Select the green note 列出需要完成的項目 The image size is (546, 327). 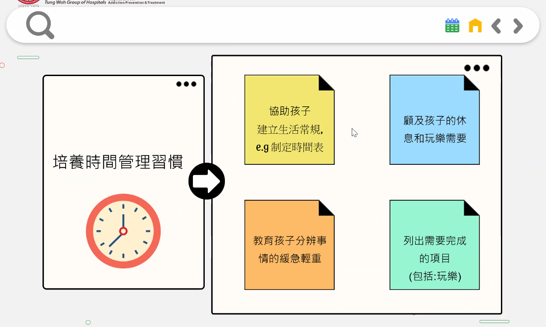click(434, 254)
